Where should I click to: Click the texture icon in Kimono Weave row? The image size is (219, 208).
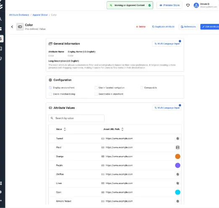pyautogui.click(x=177, y=201)
